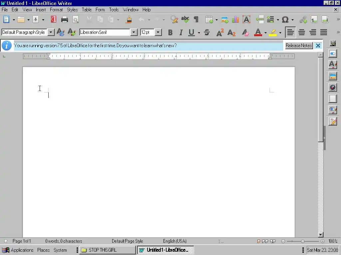Open sidebar Properties deck
The height and width of the screenshot is (255, 341).
[333, 53]
